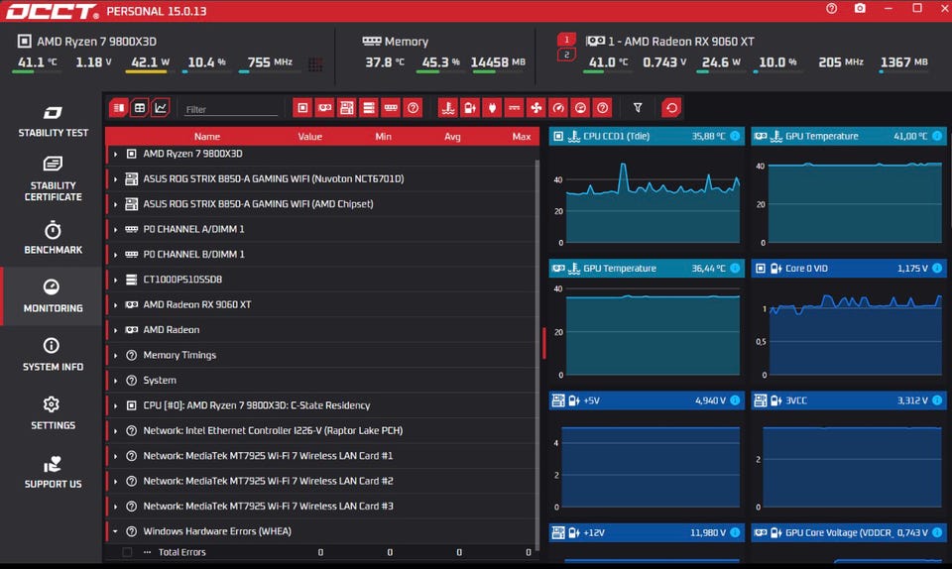Click the info icon on CPU CCD1 (Tdie) graph

[735, 136]
